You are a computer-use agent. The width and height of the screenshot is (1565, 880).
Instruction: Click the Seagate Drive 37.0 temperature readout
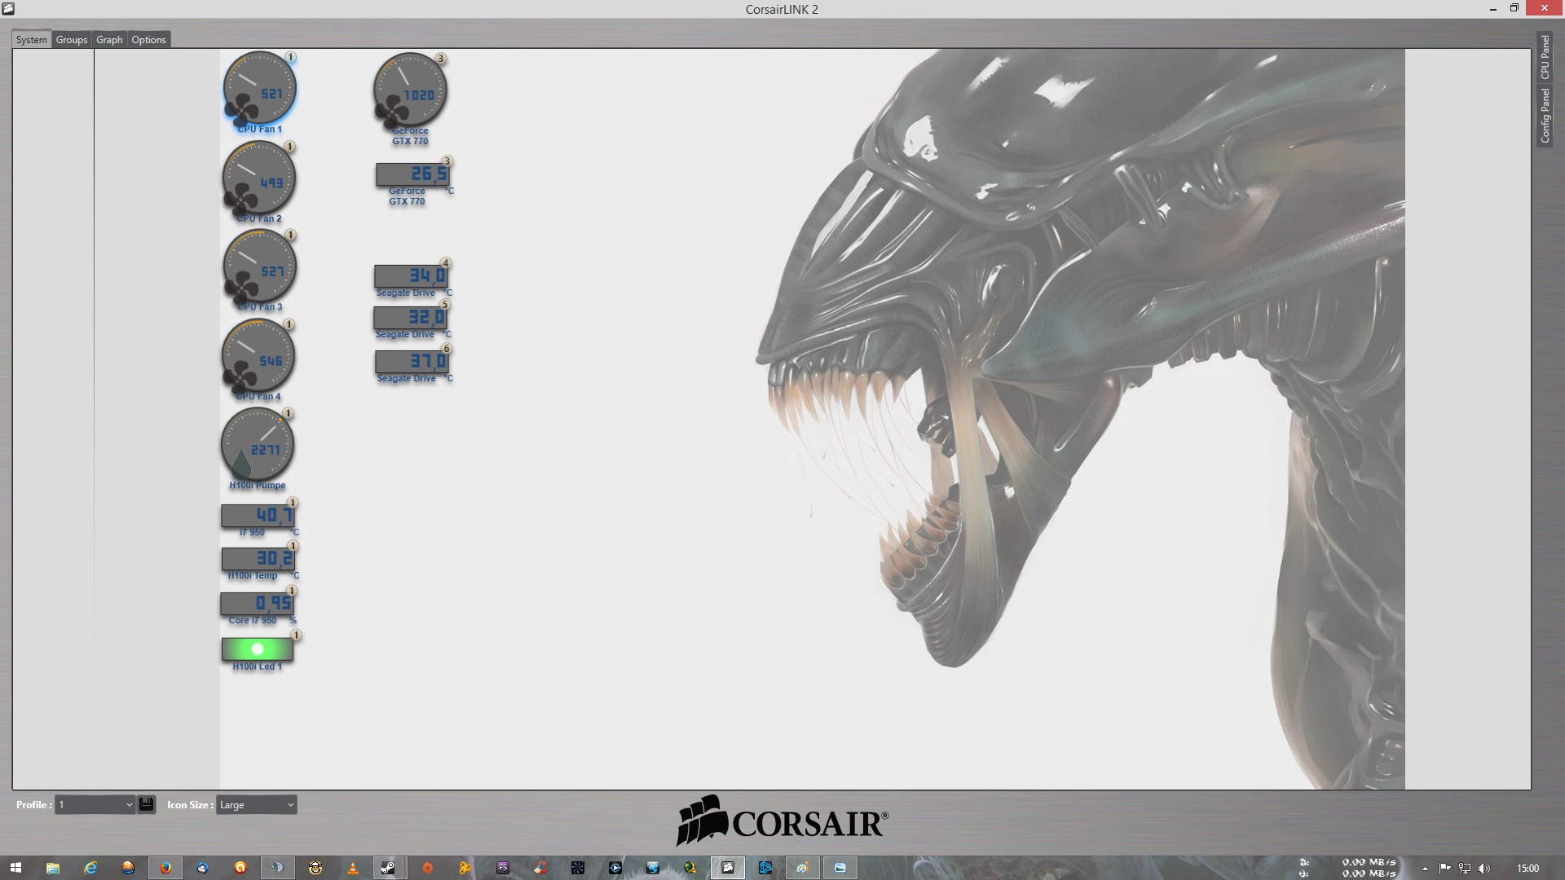coord(412,361)
